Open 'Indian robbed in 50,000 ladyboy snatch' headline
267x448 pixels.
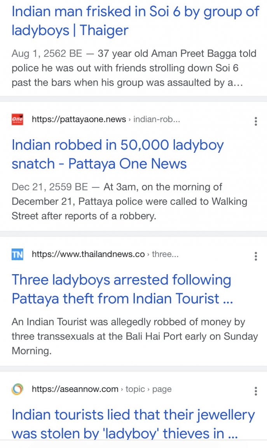(x=117, y=154)
